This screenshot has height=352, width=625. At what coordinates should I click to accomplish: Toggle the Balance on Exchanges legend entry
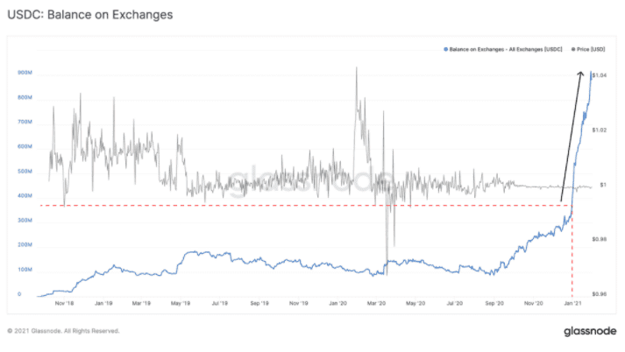pyautogui.click(x=503, y=49)
